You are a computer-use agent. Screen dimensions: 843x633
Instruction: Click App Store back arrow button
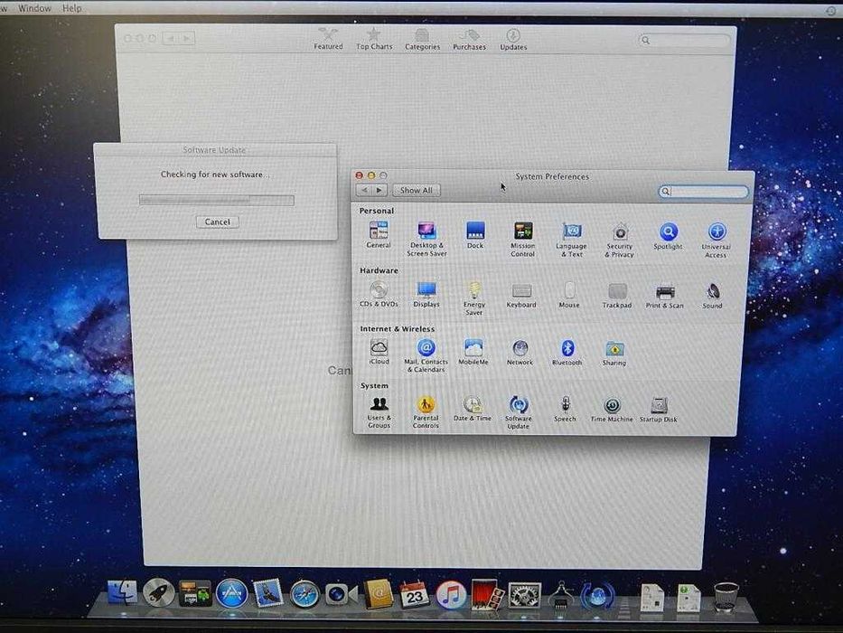(x=171, y=38)
